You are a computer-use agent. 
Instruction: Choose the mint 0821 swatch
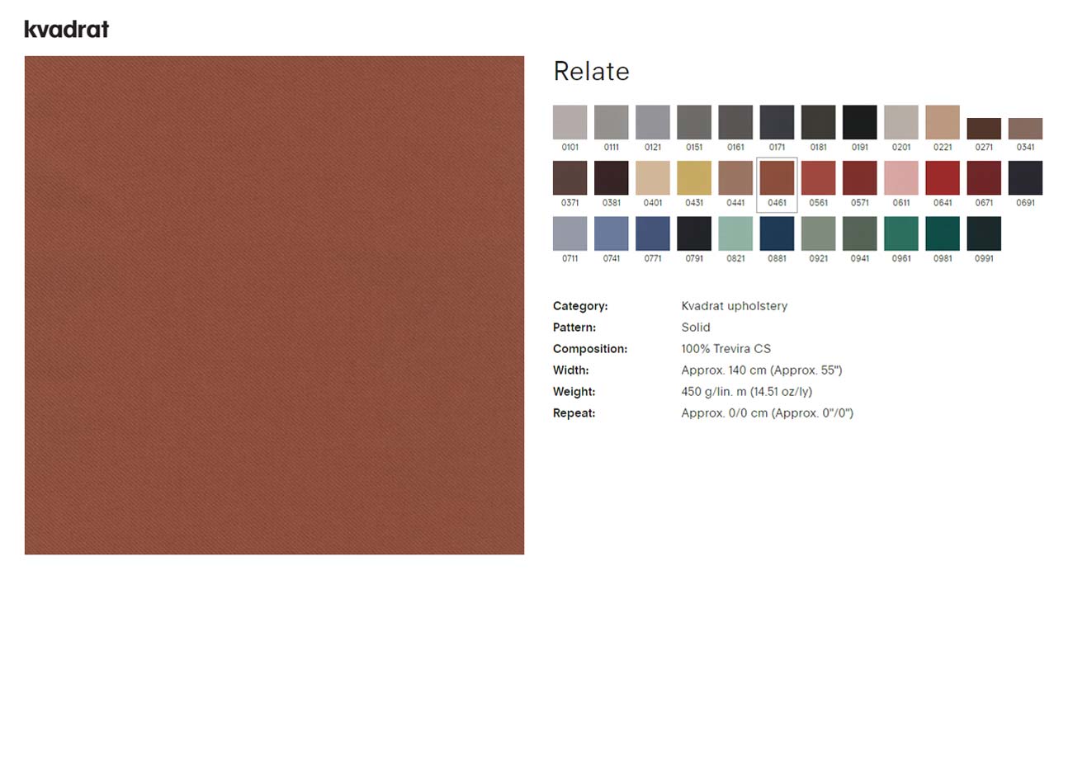tap(735, 233)
